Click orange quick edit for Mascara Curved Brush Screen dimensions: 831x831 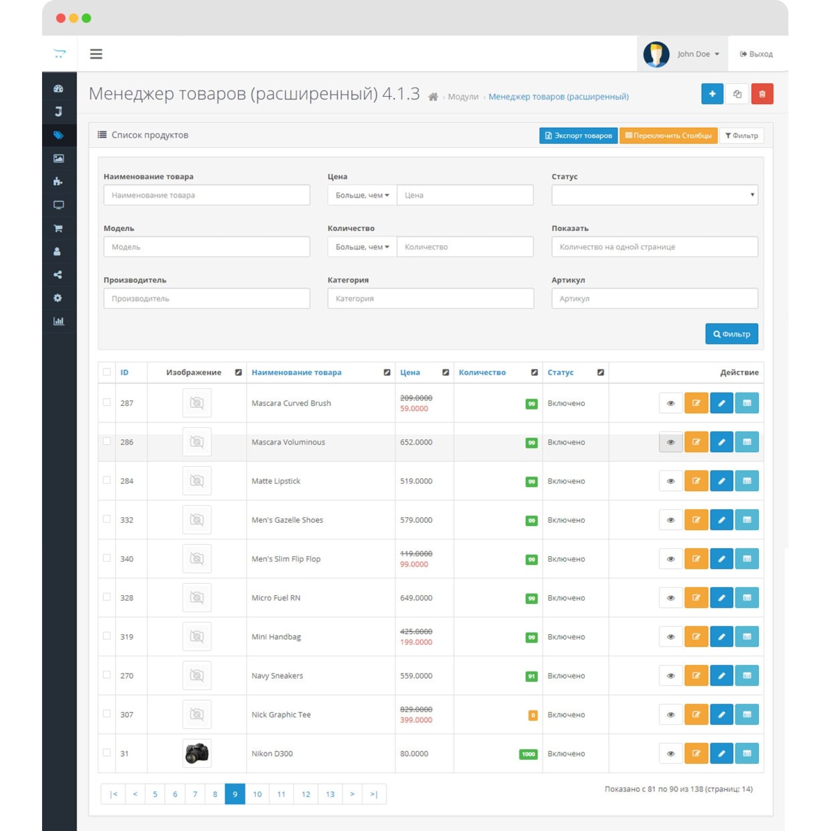point(696,403)
